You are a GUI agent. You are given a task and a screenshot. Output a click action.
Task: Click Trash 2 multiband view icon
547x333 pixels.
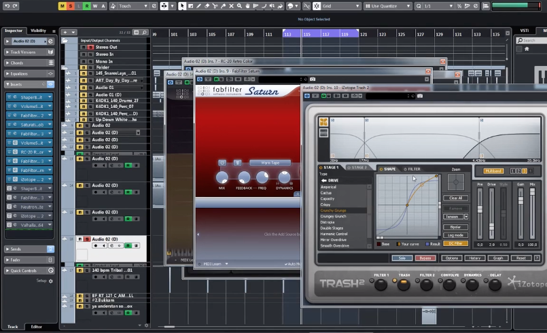point(323,122)
